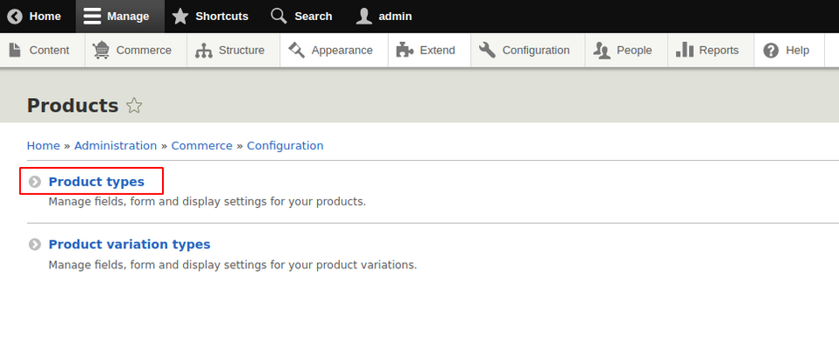Click the Shortcuts star icon

coord(180,17)
